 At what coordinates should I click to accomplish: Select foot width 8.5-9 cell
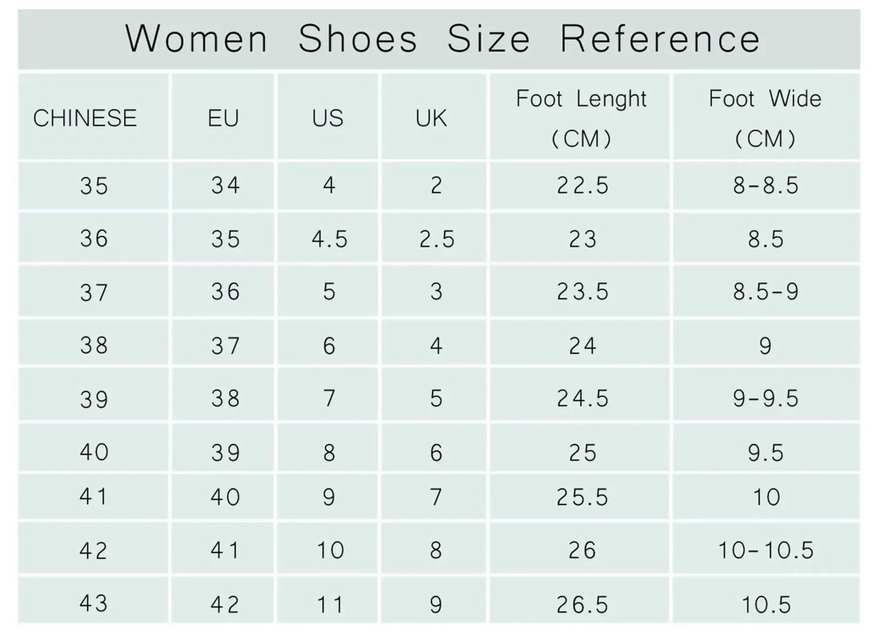pyautogui.click(x=765, y=292)
